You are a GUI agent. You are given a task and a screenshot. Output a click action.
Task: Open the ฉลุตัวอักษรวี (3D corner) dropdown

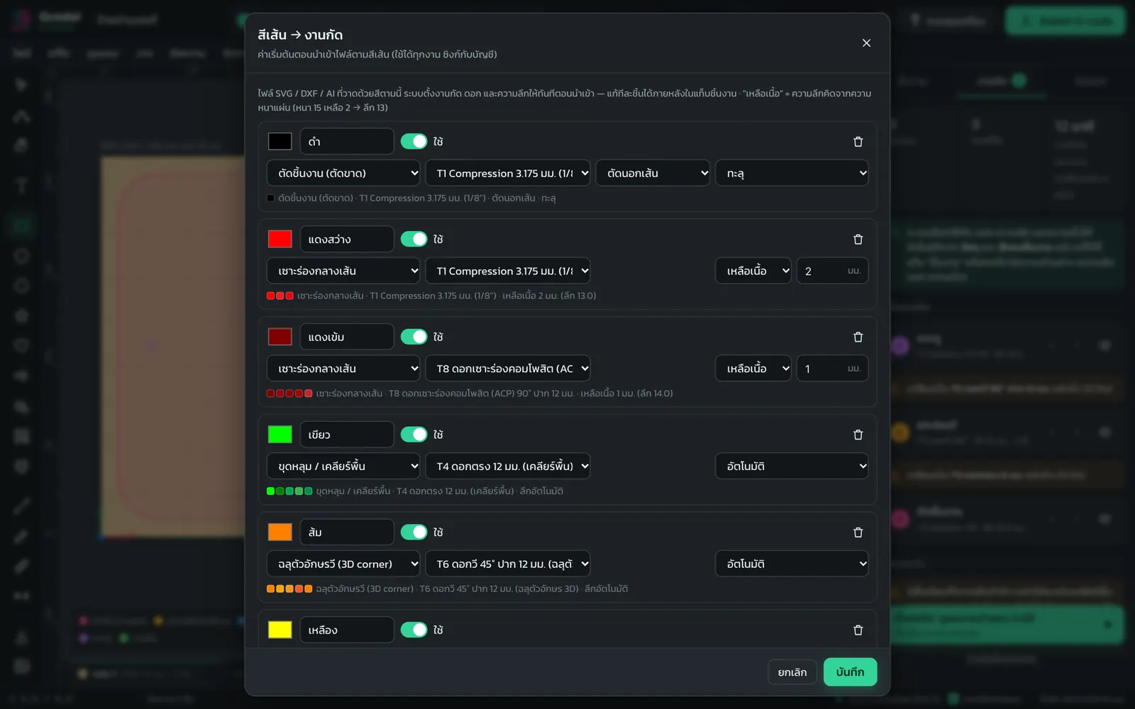pos(343,564)
